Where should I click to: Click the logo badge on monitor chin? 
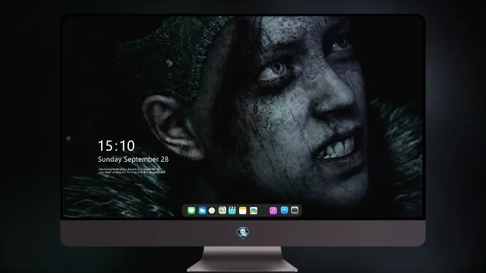243,232
